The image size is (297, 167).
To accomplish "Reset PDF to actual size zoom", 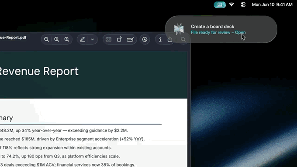I will [x=57, y=39].
